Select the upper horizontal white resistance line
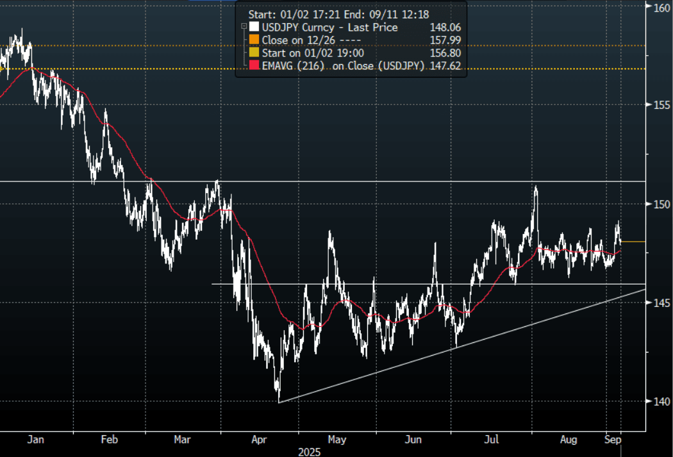Screen dimensions: 673x457 click(x=385, y=181)
